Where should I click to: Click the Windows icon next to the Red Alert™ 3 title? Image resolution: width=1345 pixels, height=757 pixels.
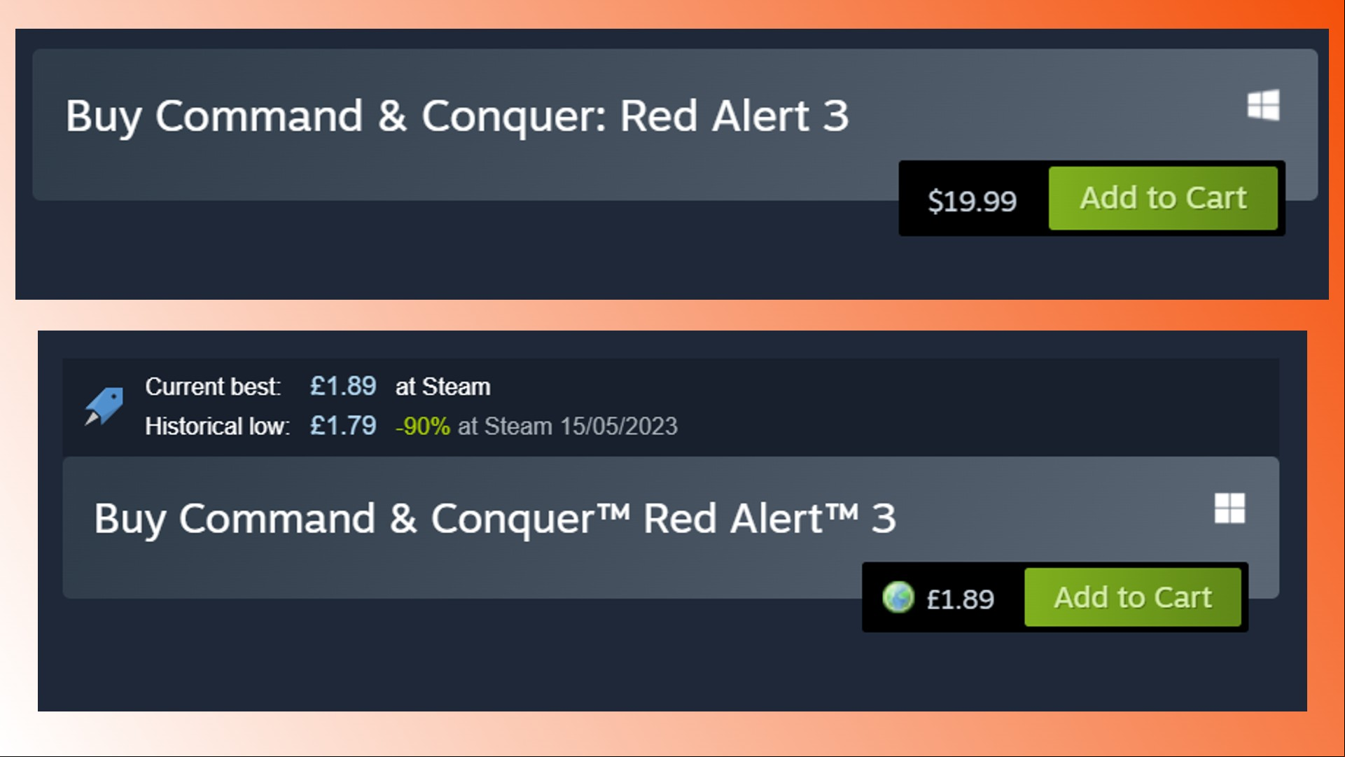click(x=1229, y=508)
